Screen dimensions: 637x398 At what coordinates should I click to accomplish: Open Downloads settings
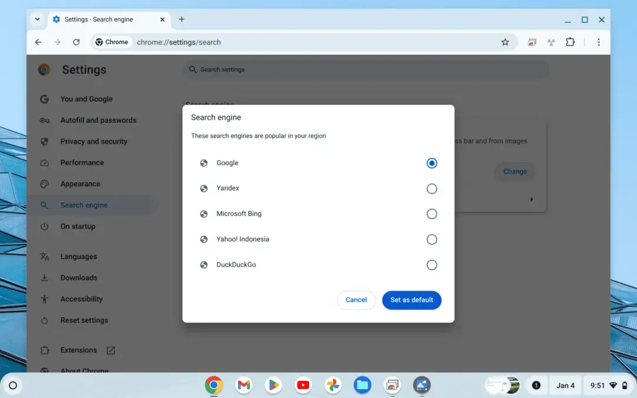tap(79, 278)
